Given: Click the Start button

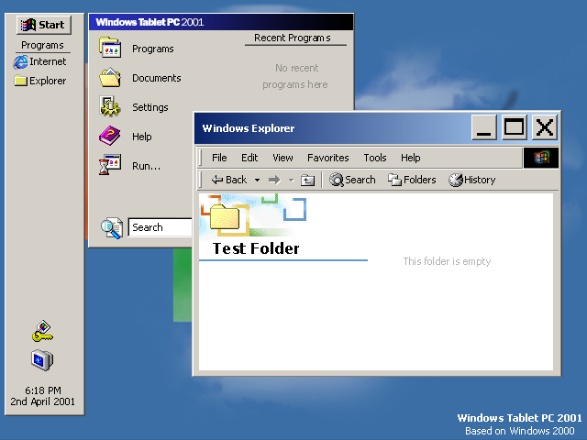Looking at the screenshot, I should pos(44,25).
